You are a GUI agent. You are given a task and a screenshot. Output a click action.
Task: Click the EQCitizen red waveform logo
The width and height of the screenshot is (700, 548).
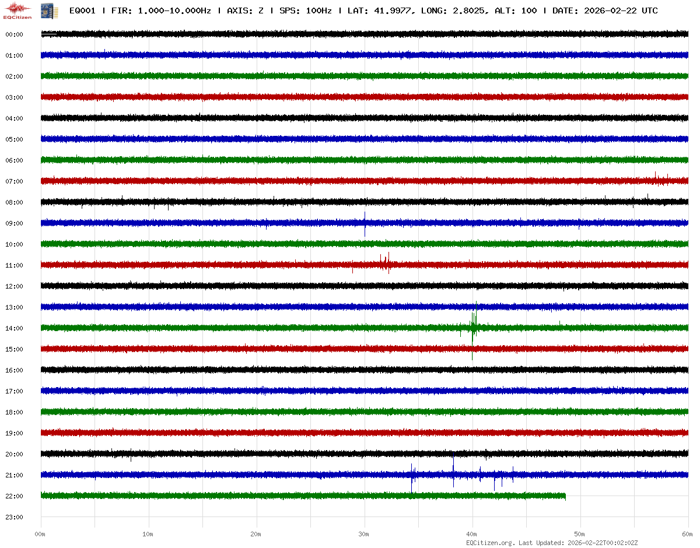[x=17, y=8]
